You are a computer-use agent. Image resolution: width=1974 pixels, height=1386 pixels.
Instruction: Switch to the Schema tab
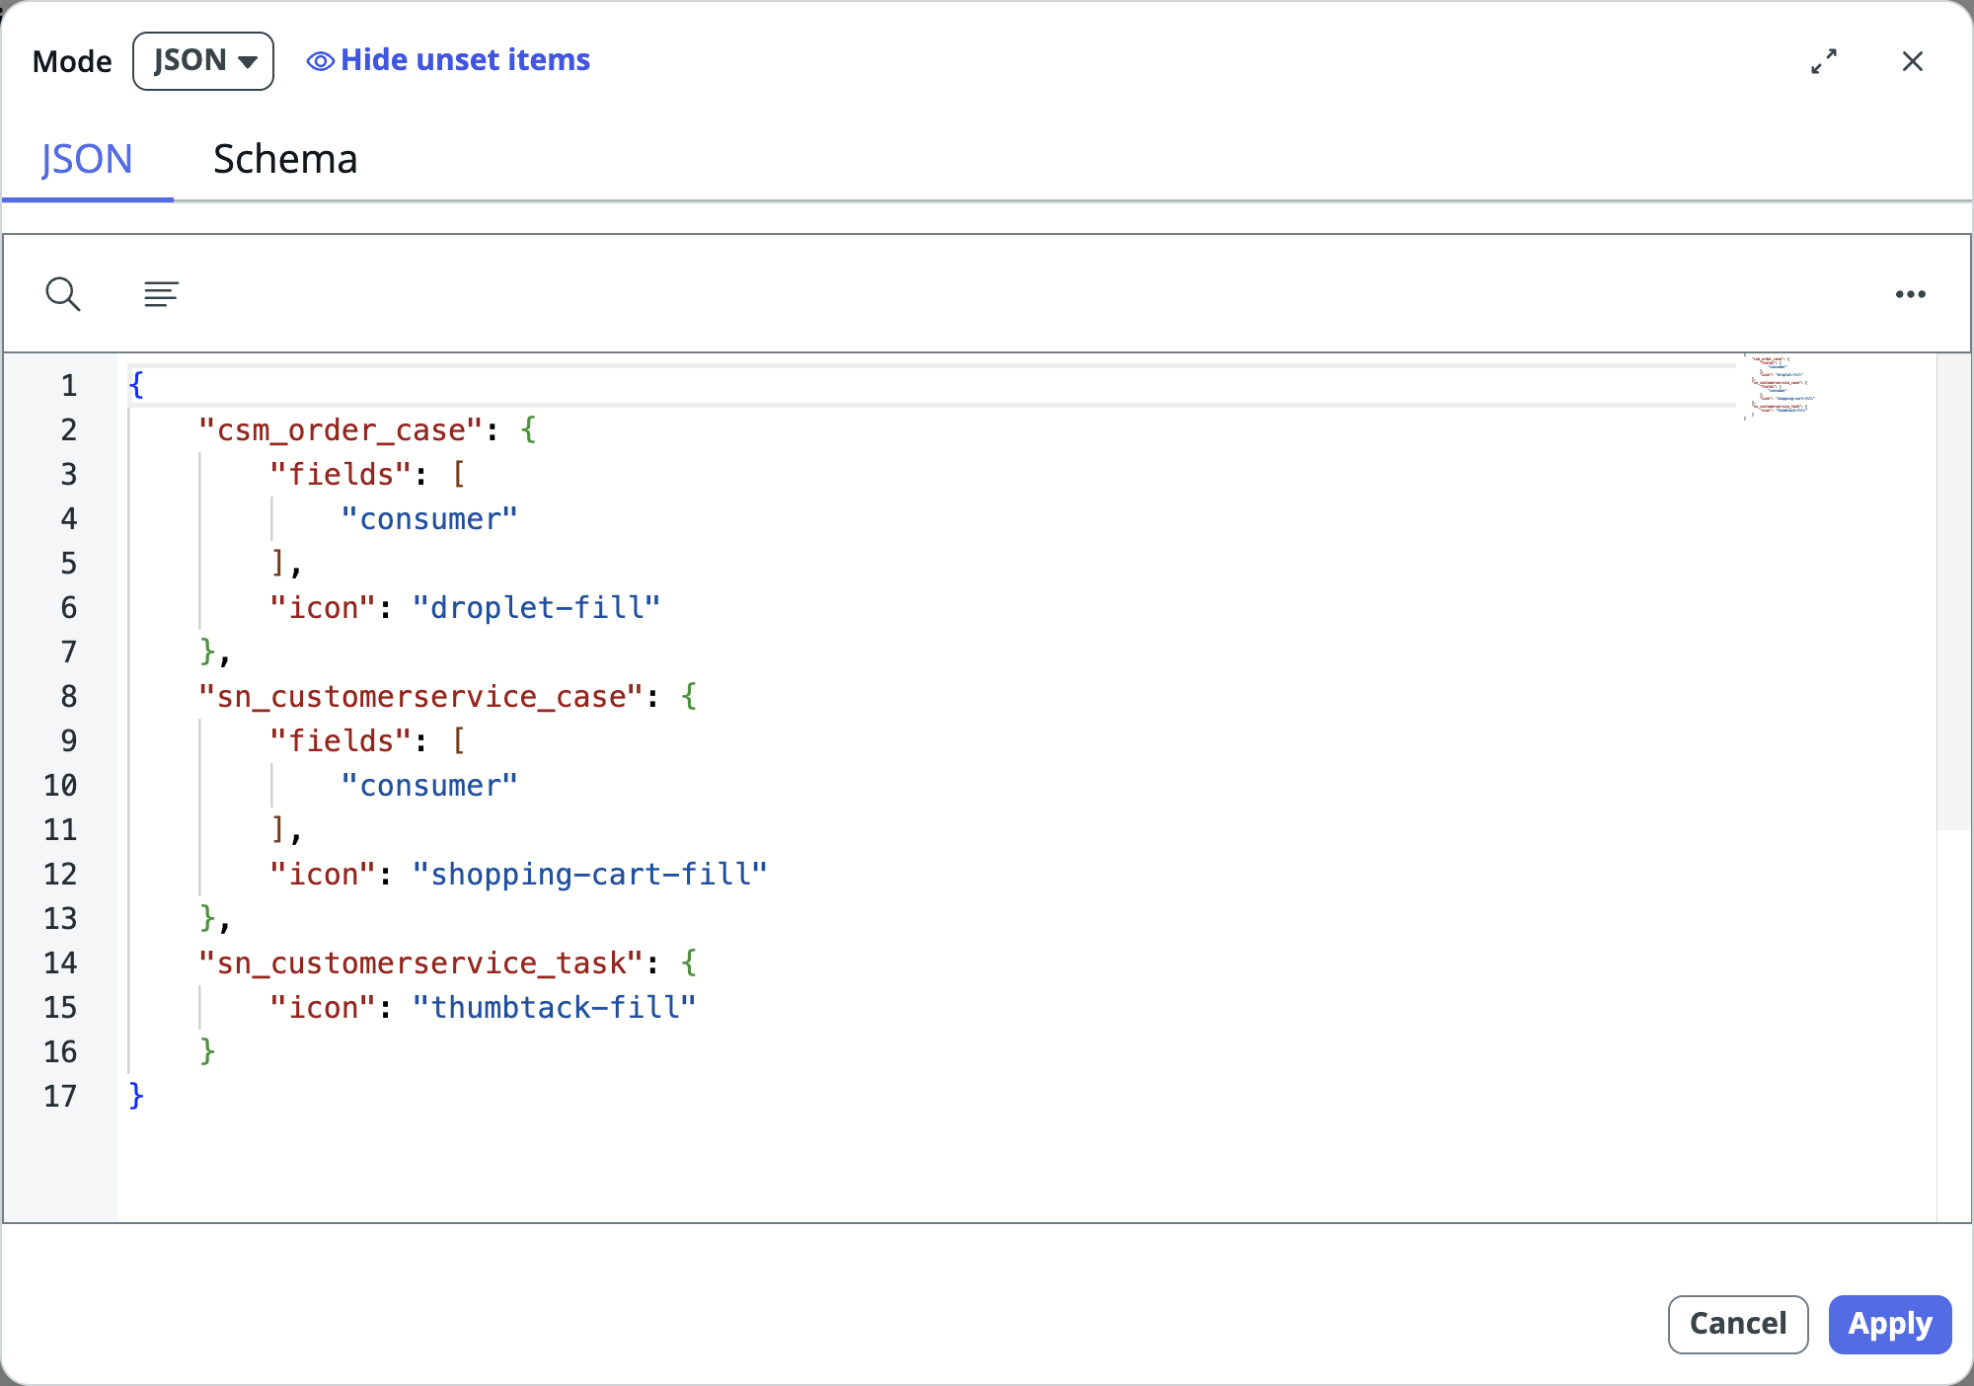[x=285, y=158]
